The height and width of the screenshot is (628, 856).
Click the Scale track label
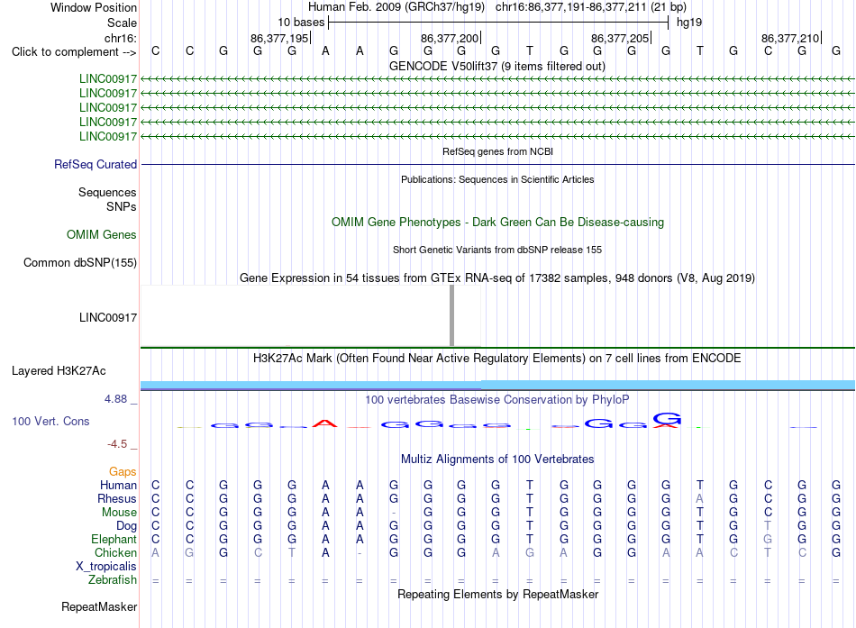tap(122, 23)
